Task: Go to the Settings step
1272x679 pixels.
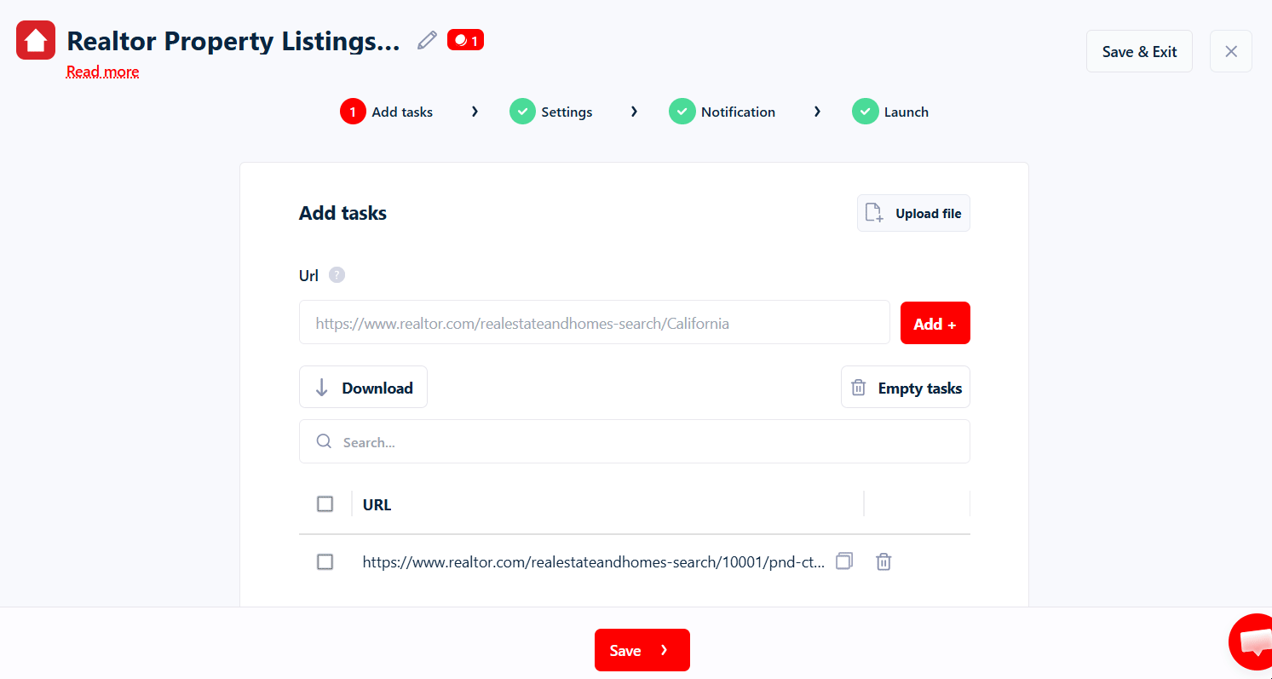Action: click(x=551, y=112)
